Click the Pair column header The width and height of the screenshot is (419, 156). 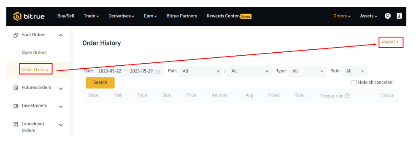[119, 95]
